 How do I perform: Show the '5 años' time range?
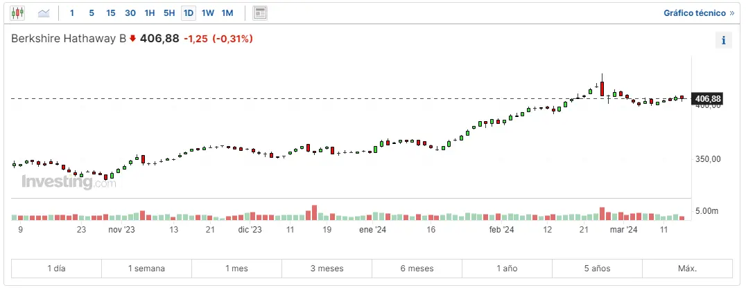(597, 268)
